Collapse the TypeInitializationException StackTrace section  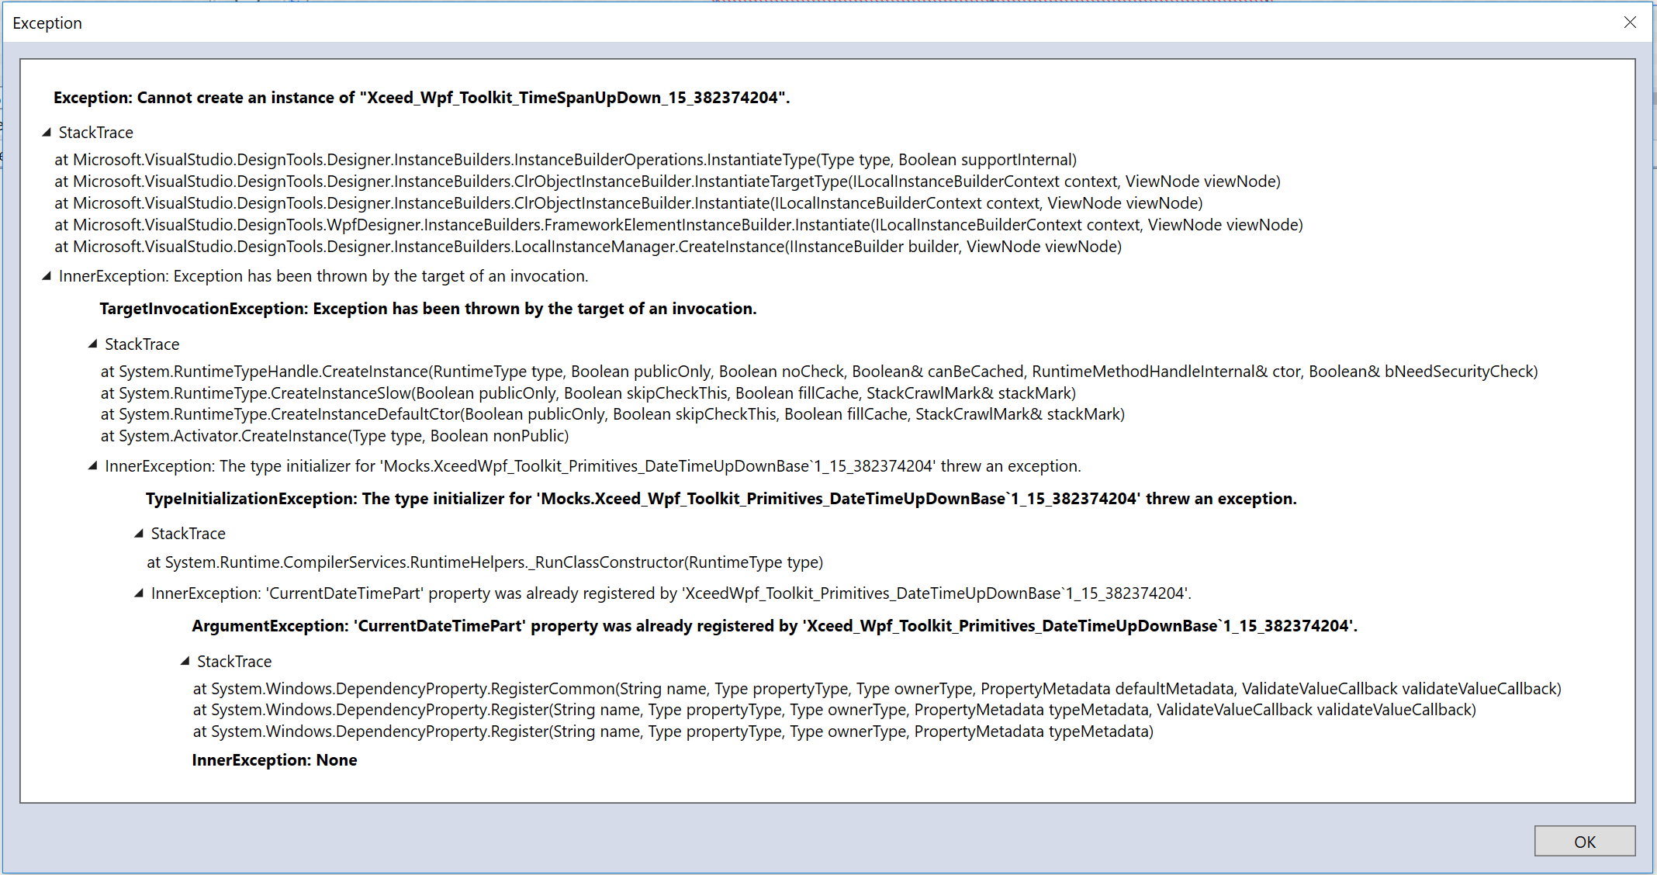coord(138,533)
